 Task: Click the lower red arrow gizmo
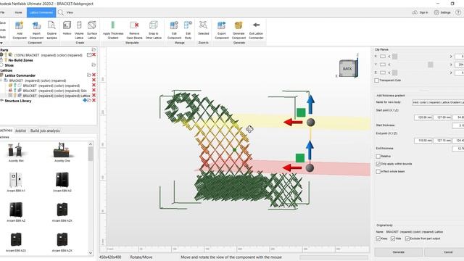(x=292, y=168)
